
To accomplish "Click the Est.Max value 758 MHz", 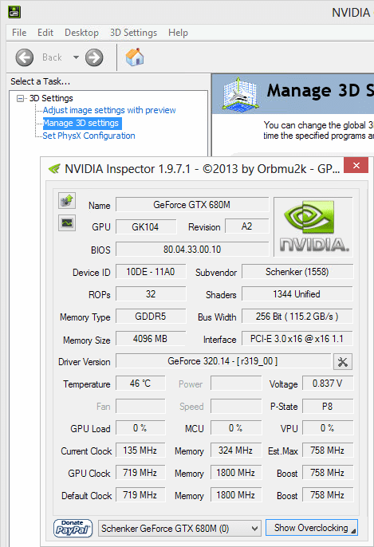I will (328, 451).
